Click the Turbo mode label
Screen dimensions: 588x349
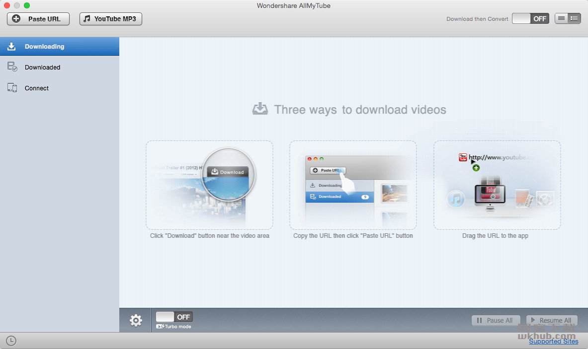[x=174, y=327]
